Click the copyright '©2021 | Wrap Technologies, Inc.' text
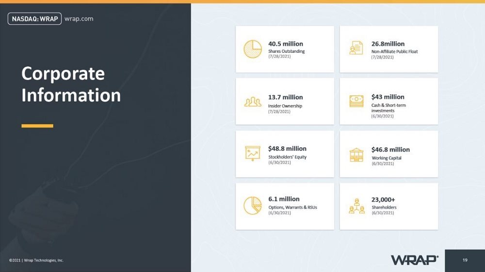Screen dimensions: 485x272 36,260
